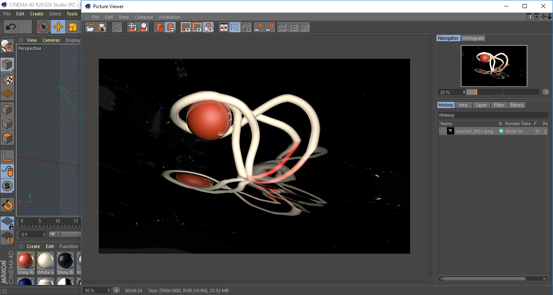Viewport: 553px width, 295px height.
Task: Open the Animation menu
Action: pos(169,17)
